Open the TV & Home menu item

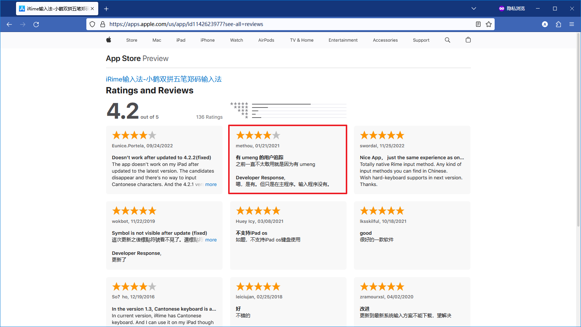coord(302,40)
